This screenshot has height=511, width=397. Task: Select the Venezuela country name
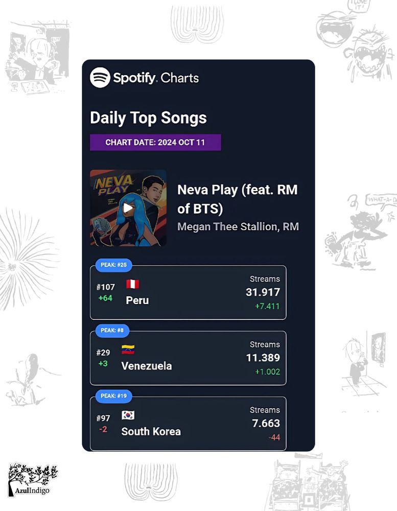pyautogui.click(x=146, y=366)
